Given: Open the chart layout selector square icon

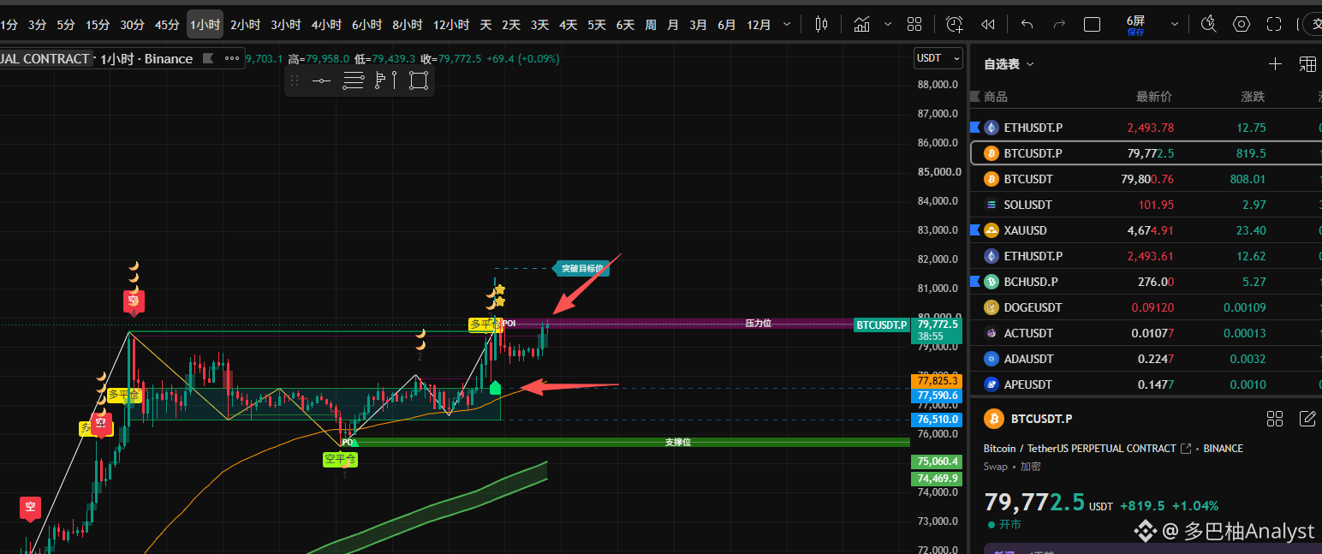Looking at the screenshot, I should pyautogui.click(x=1092, y=25).
